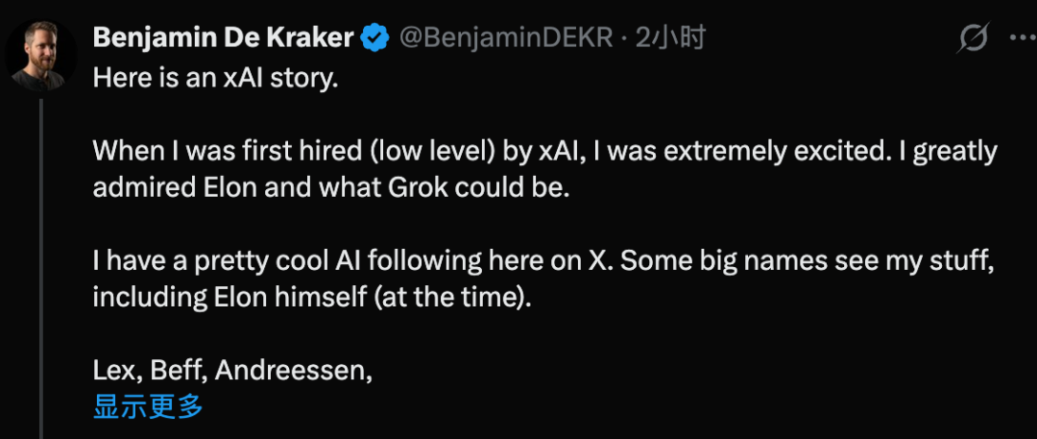Open the @BenjaminDEKR handle link
1037x439 pixels.
pyautogui.click(x=506, y=38)
